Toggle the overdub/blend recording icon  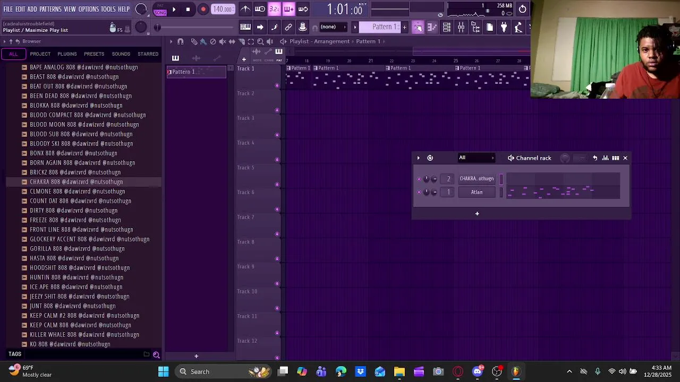tap(288, 9)
